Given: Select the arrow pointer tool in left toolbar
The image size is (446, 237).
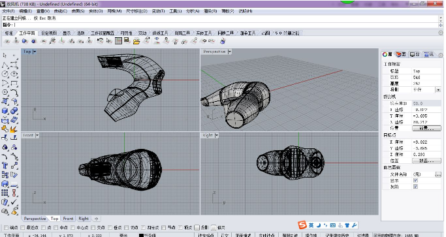Looking at the screenshot, I should click(5, 55).
